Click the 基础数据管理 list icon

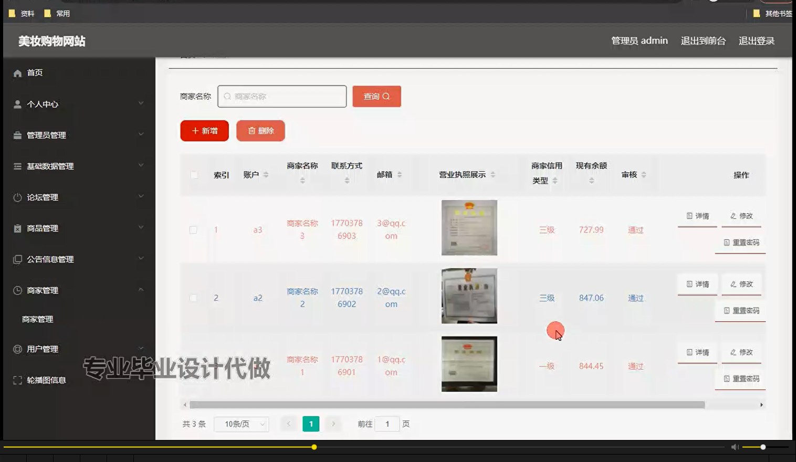[x=17, y=166]
